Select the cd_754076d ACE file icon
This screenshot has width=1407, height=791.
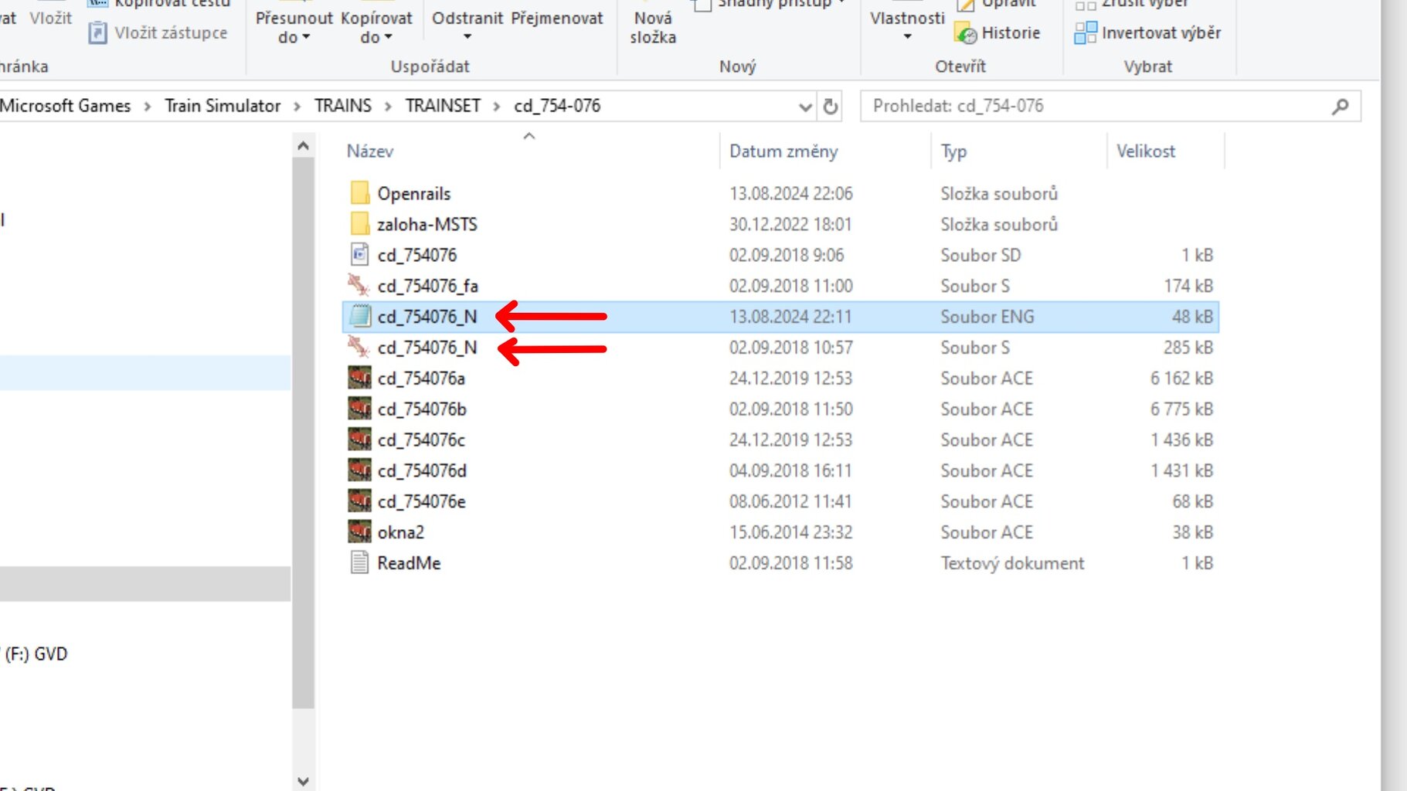pos(359,470)
